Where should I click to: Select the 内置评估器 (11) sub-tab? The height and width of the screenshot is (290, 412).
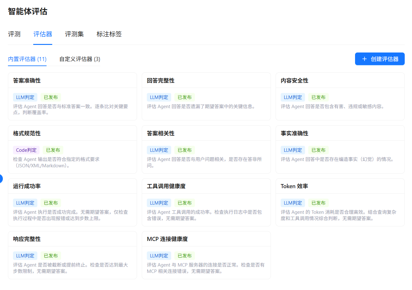(27, 59)
